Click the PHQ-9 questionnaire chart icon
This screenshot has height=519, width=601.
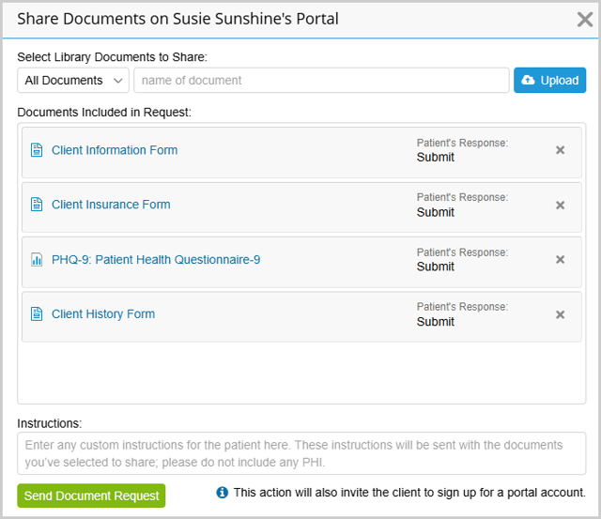tap(37, 260)
